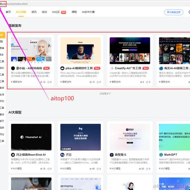Click the 没有更多了 text
Image resolution: width=190 pixels, height=190 pixels.
point(105,94)
